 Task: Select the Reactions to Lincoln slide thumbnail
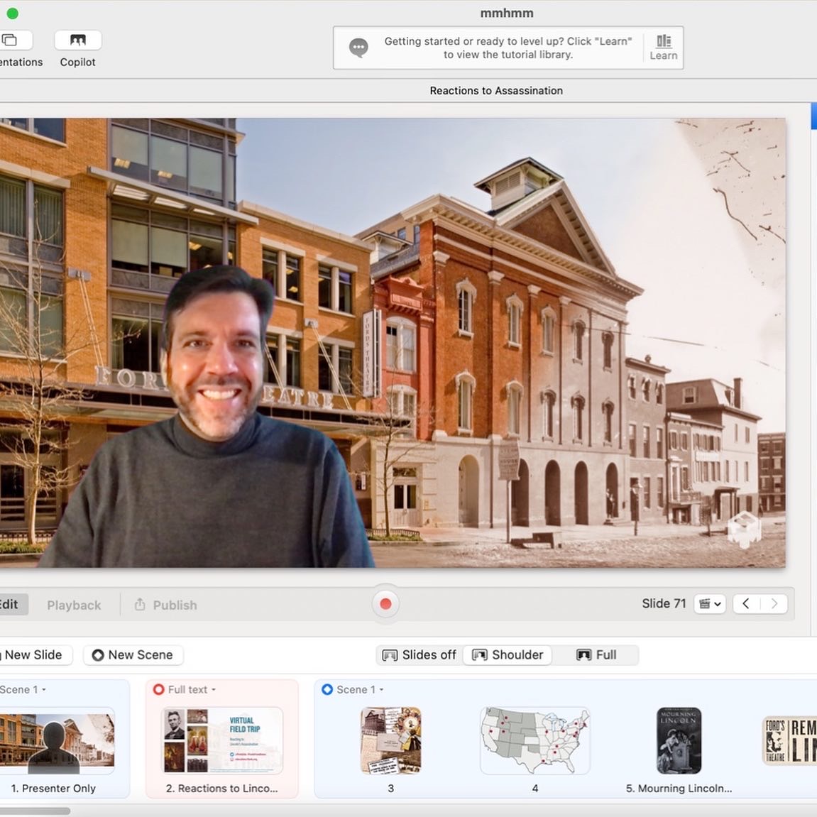click(x=222, y=740)
